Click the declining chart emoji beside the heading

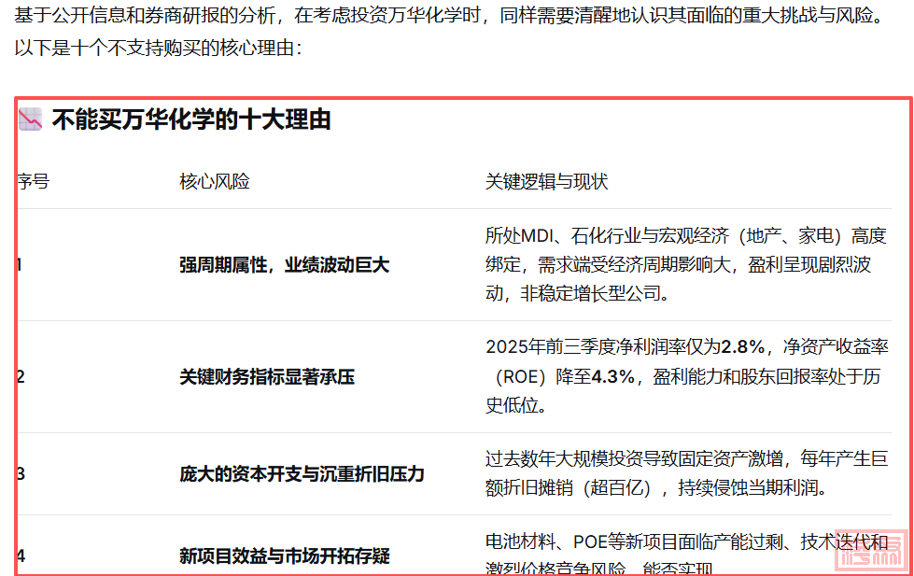coord(31,119)
